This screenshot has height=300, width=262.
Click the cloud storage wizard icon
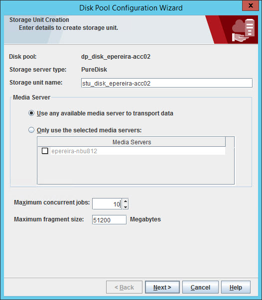243,30
